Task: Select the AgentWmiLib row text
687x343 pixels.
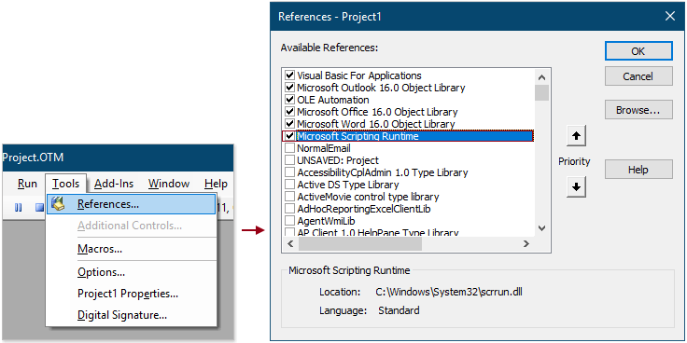Action: point(326,221)
